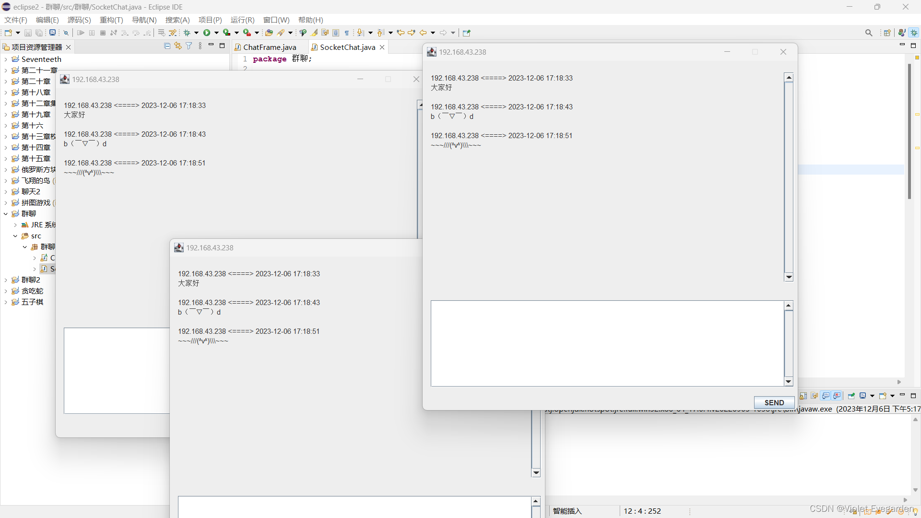Switch to the ChatFrame.java editor tab
Image resolution: width=921 pixels, height=518 pixels.
tap(269, 47)
